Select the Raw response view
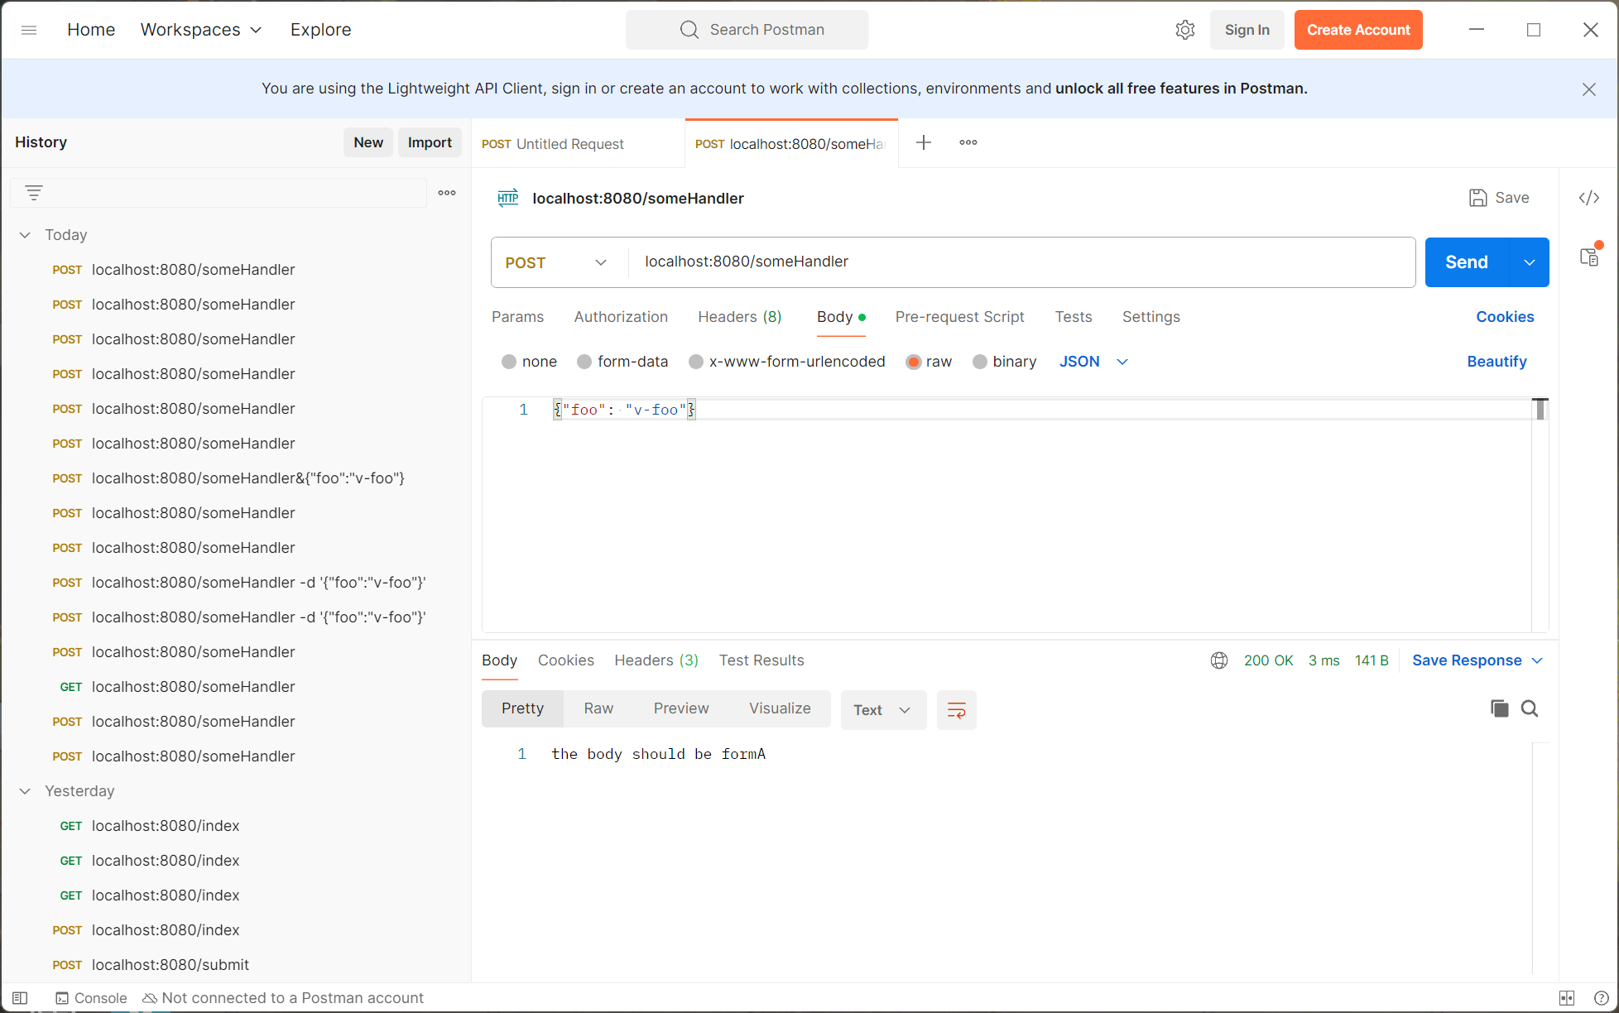1619x1013 pixels. [x=598, y=708]
